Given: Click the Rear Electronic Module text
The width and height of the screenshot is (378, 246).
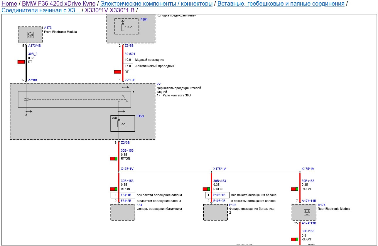Looking at the screenshot, I should click(x=334, y=209).
